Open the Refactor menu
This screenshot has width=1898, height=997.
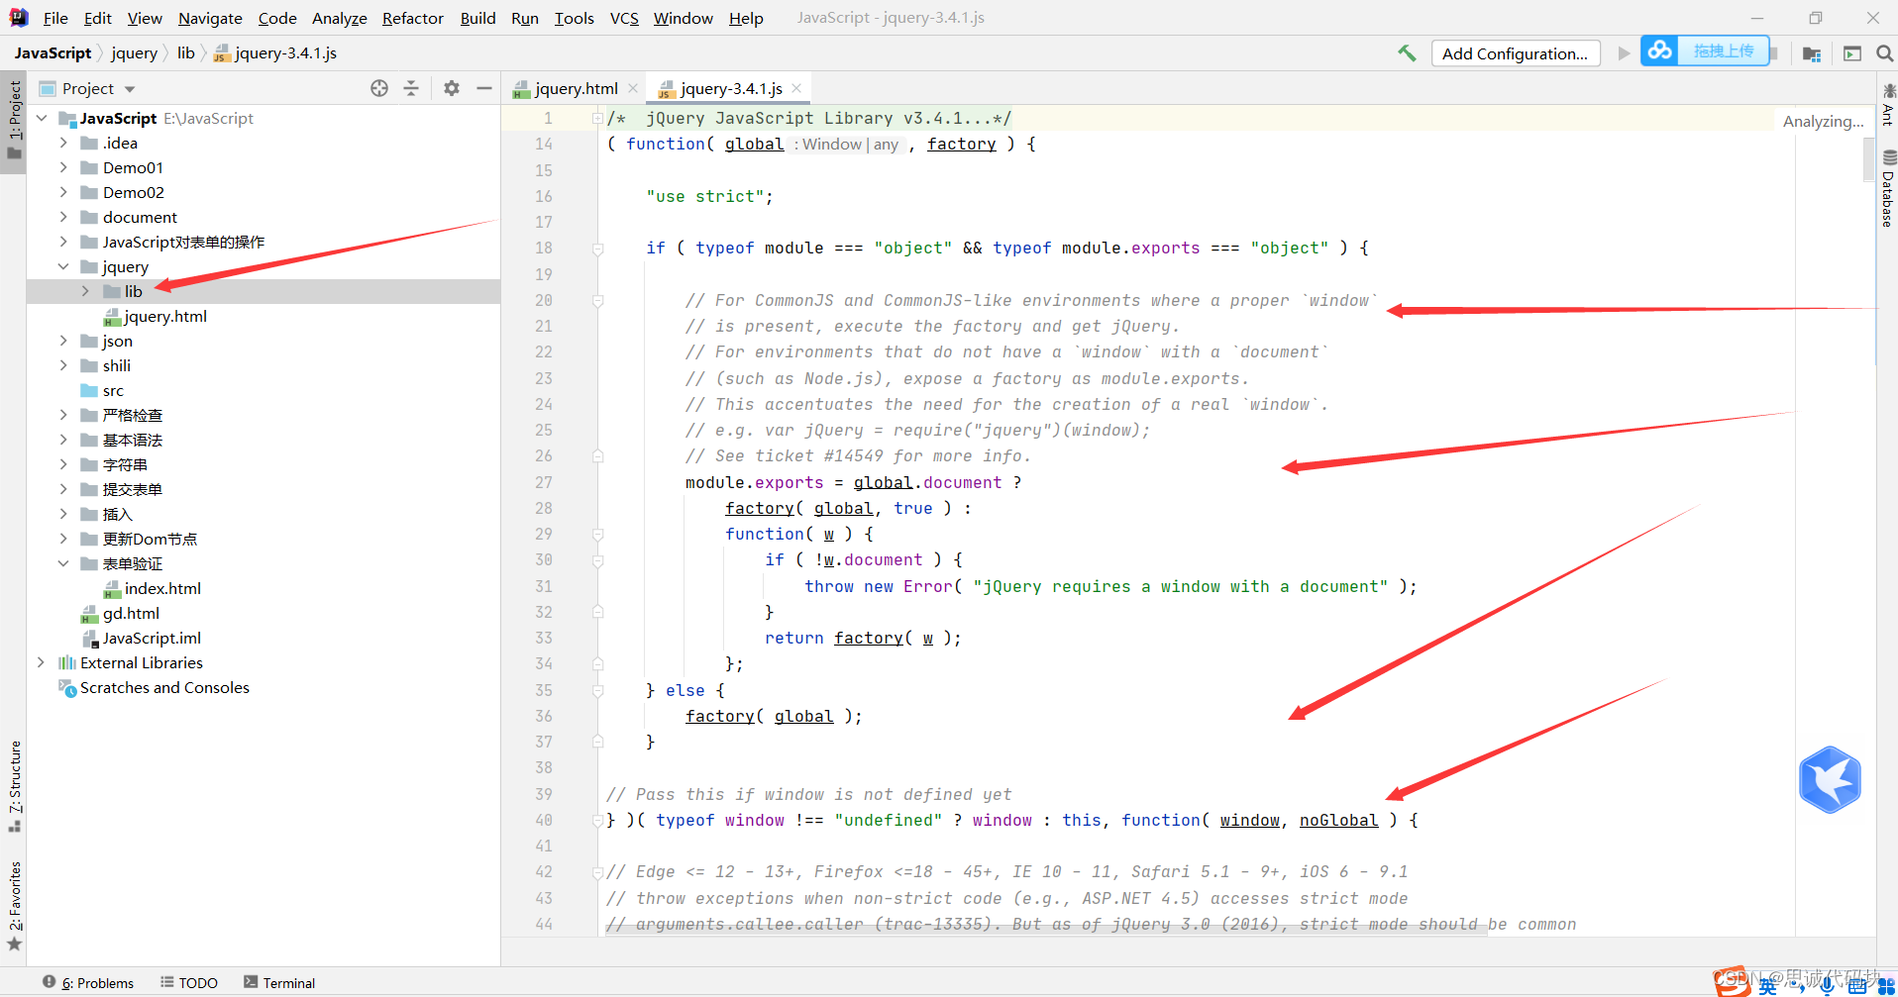coord(412,18)
